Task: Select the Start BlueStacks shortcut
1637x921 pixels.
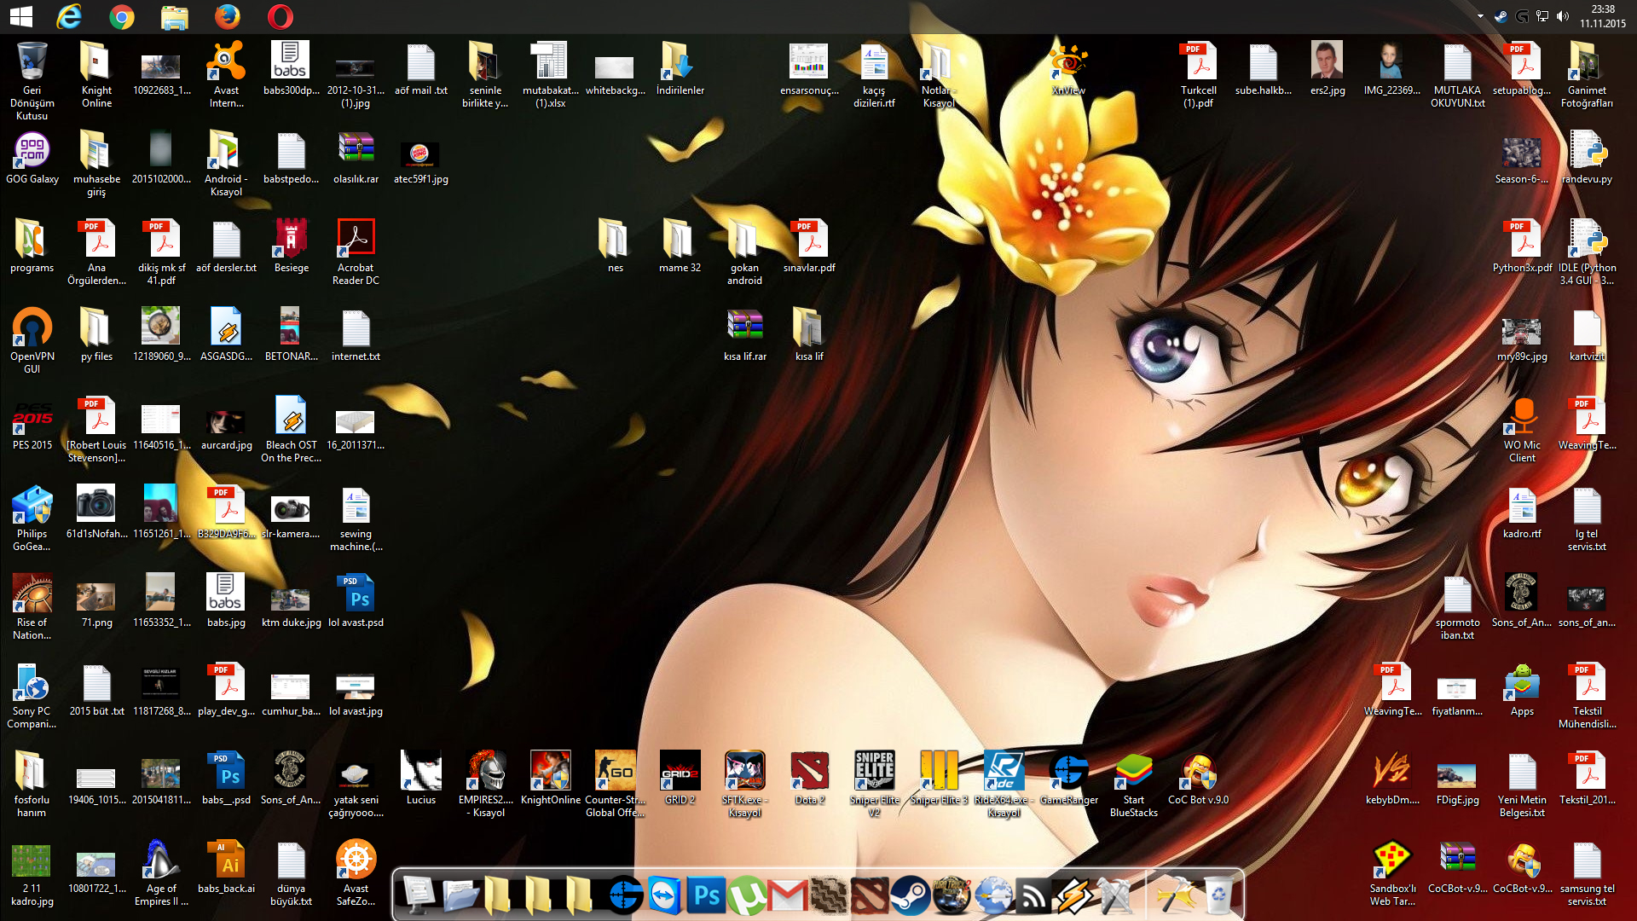Action: tap(1134, 785)
